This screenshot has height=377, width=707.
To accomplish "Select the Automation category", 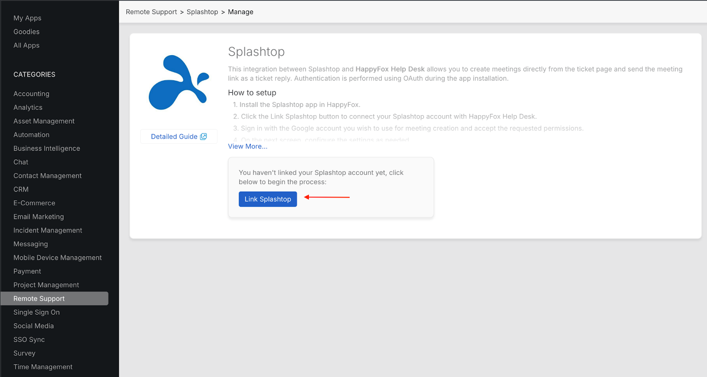I will pos(31,135).
